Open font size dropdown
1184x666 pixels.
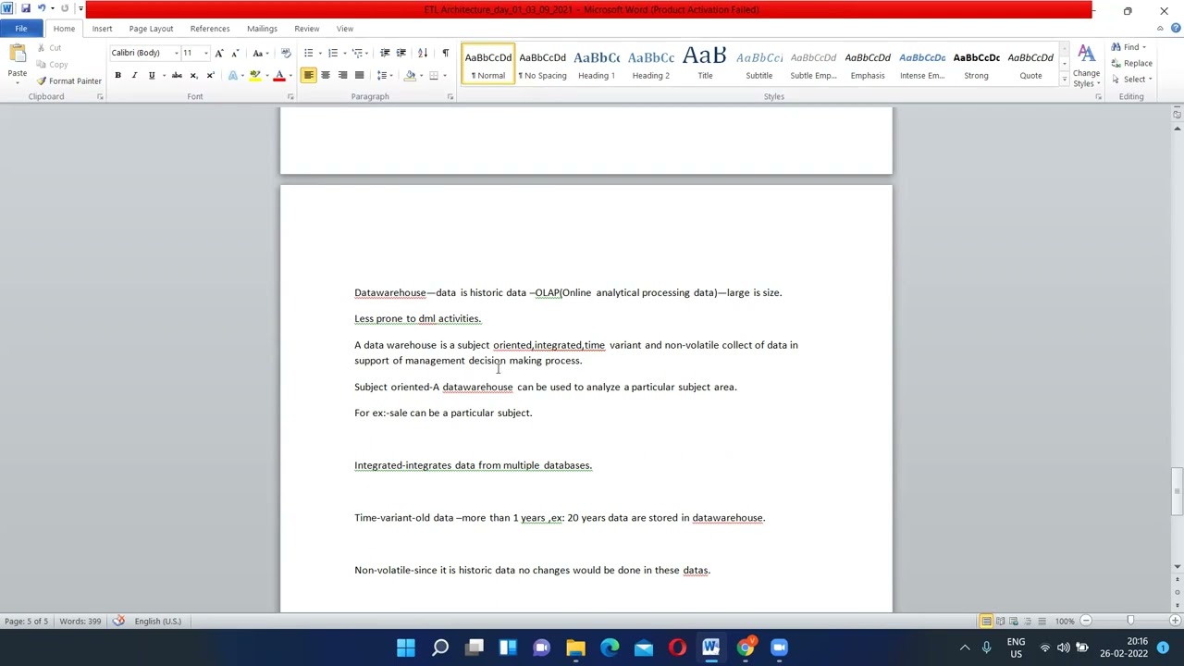pos(205,53)
